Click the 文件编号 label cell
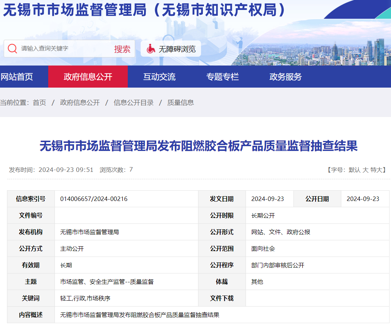This screenshot has width=391, height=325. coord(31,215)
